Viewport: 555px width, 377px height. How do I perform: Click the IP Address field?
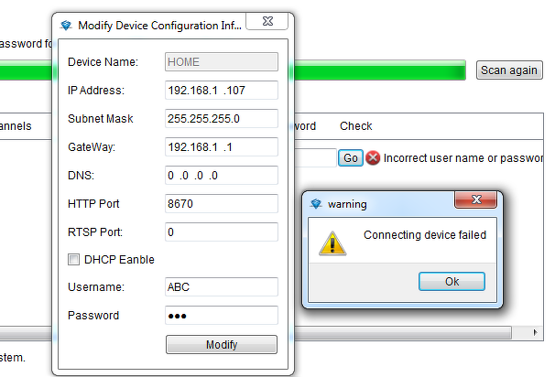(x=221, y=91)
